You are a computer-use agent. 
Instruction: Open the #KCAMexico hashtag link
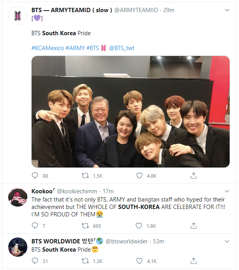pyautogui.click(x=47, y=48)
